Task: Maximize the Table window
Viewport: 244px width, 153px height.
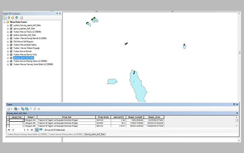Action: tap(234, 104)
